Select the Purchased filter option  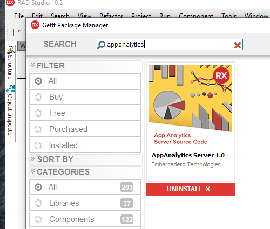[85, 129]
